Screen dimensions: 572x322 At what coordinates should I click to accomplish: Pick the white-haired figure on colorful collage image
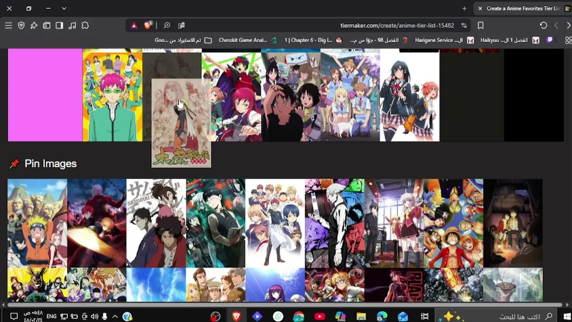[x=335, y=223]
